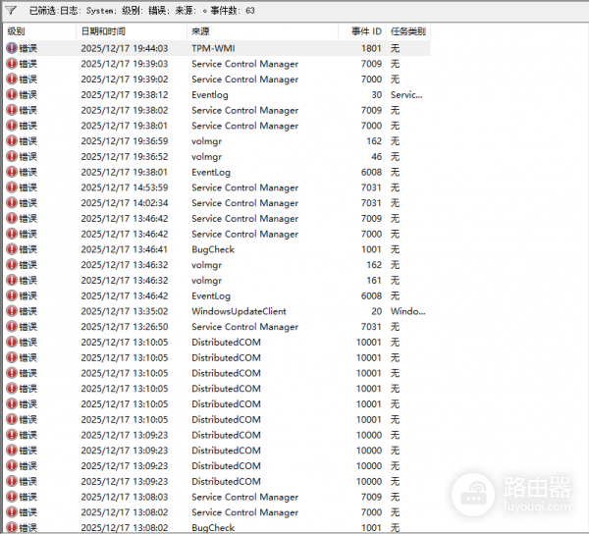Click event ID 7031 in the 14:02:34 row
589x534 pixels.
[x=371, y=203]
